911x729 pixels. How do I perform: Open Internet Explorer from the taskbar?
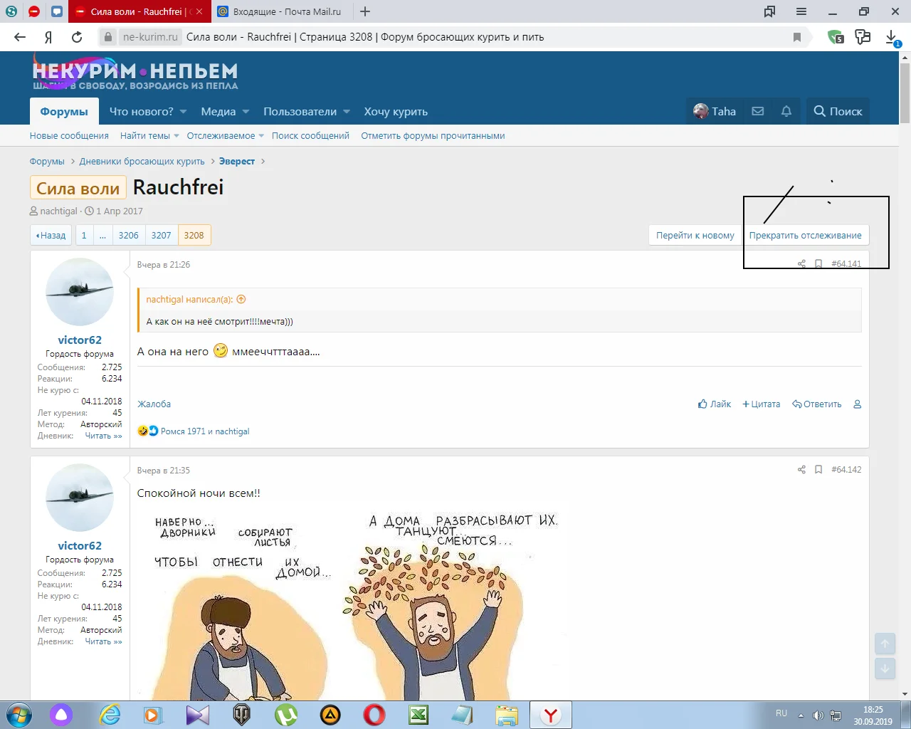coord(110,715)
